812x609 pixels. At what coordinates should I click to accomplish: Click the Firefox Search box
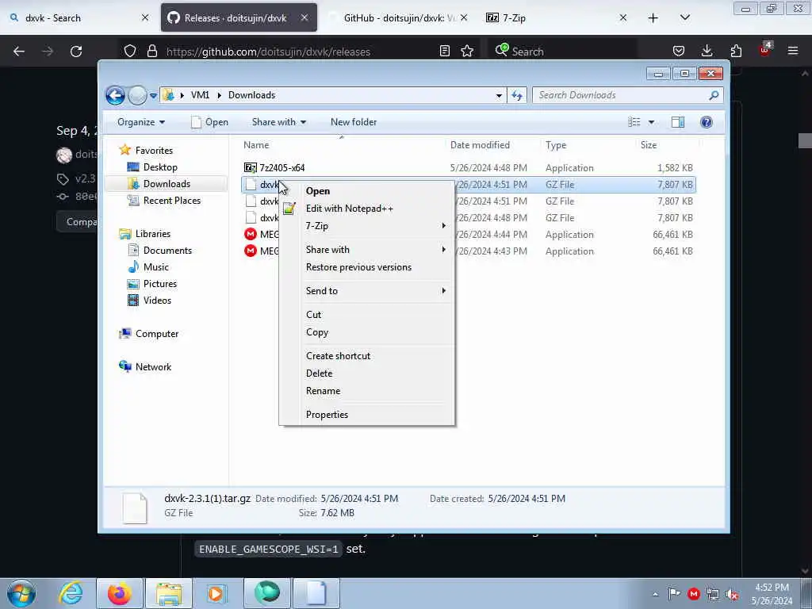[562, 52]
